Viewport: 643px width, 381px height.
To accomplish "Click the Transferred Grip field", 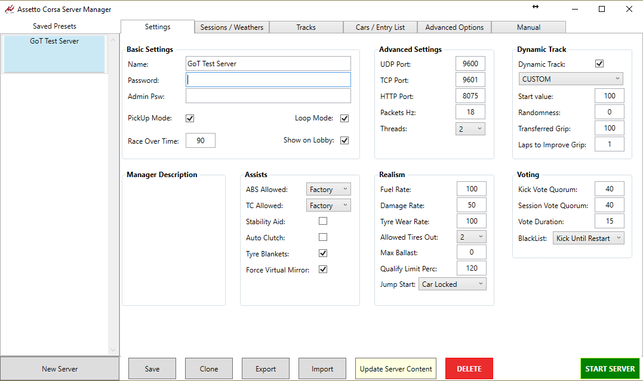I will 610,128.
